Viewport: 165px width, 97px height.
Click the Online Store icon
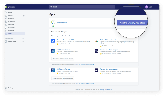click(6, 41)
